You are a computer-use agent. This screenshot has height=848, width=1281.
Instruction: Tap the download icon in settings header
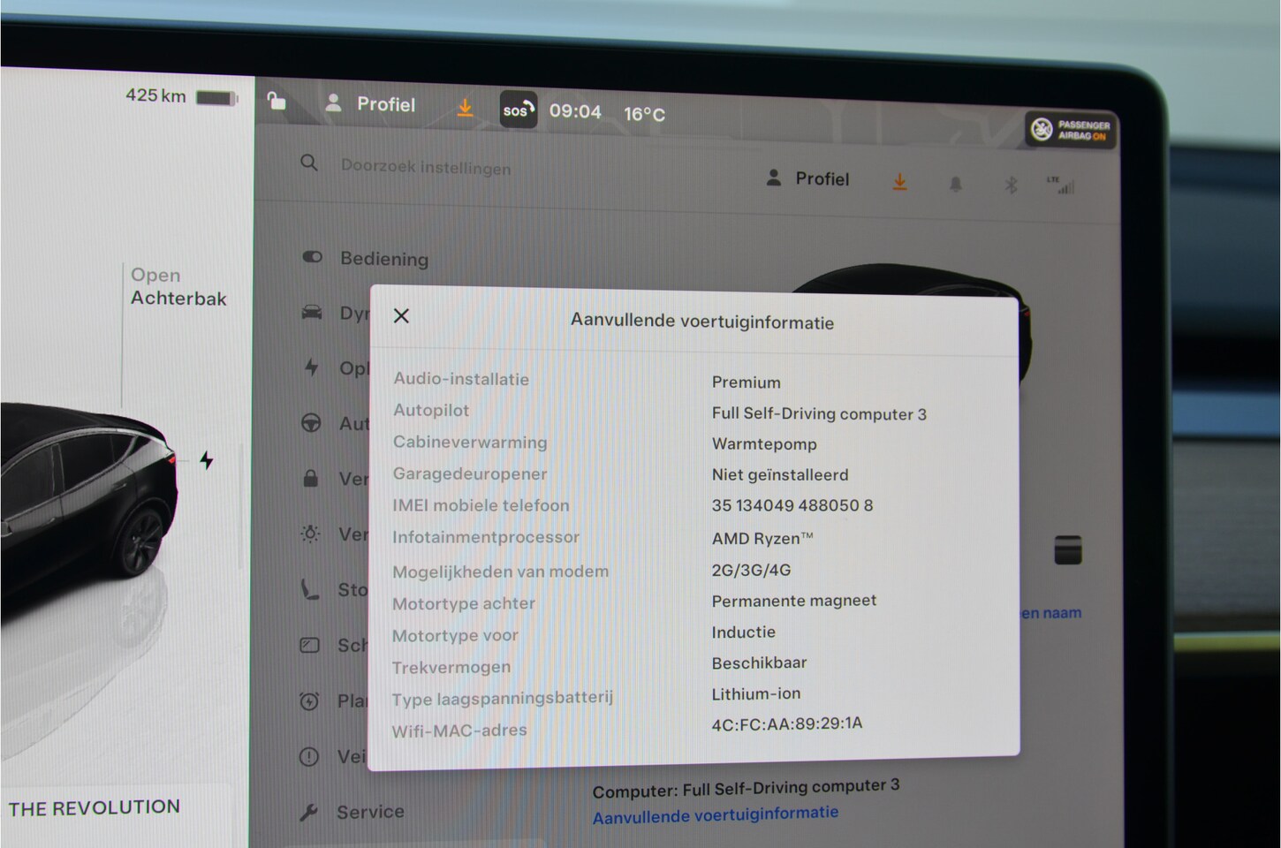[x=899, y=181]
